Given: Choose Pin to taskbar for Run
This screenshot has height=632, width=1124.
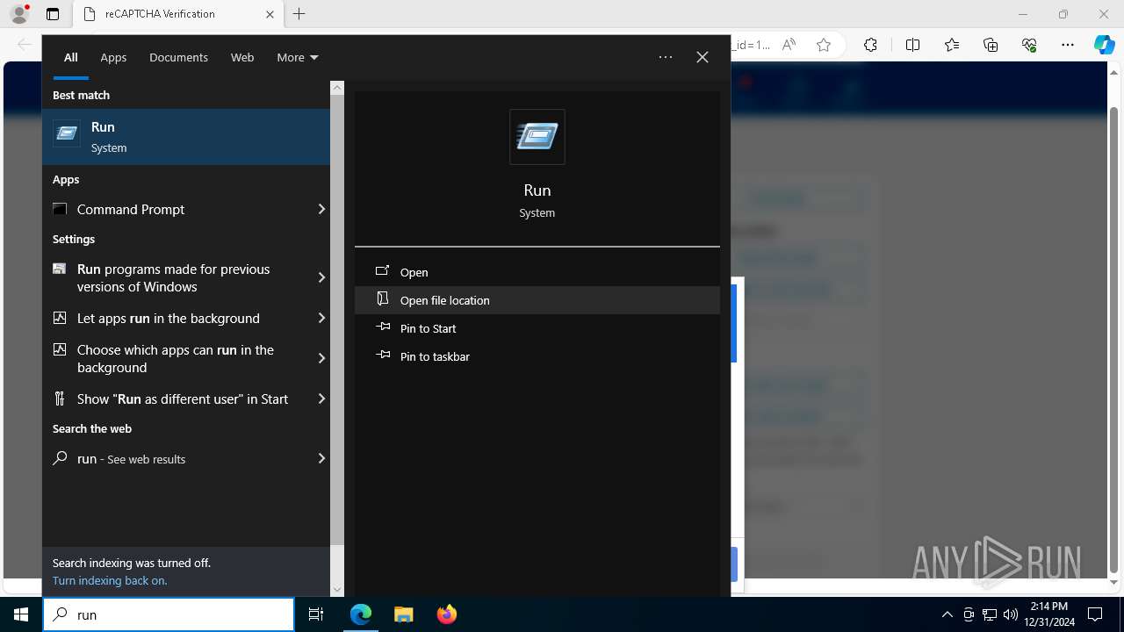Looking at the screenshot, I should point(537,356).
